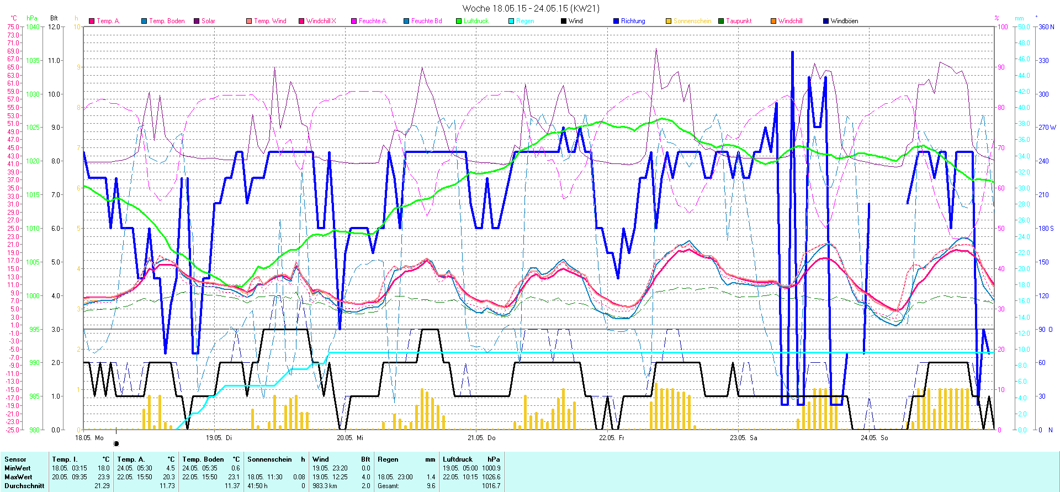Click the Luftdruck column header in the table

pos(457,459)
